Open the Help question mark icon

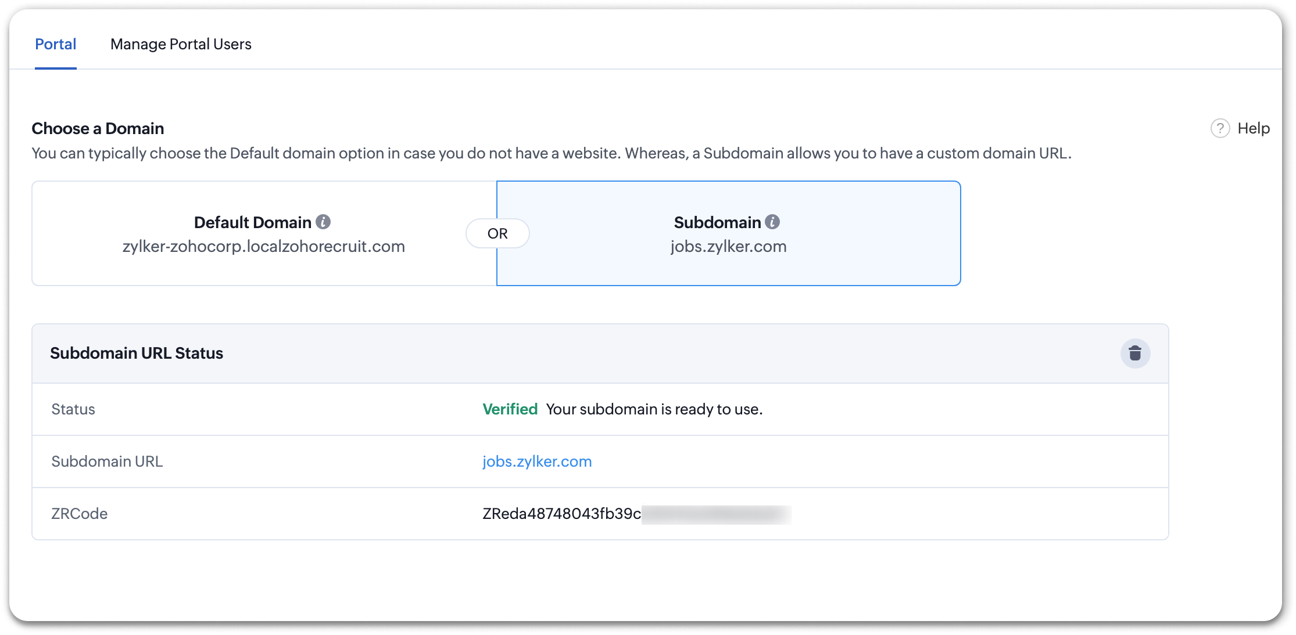tap(1220, 128)
